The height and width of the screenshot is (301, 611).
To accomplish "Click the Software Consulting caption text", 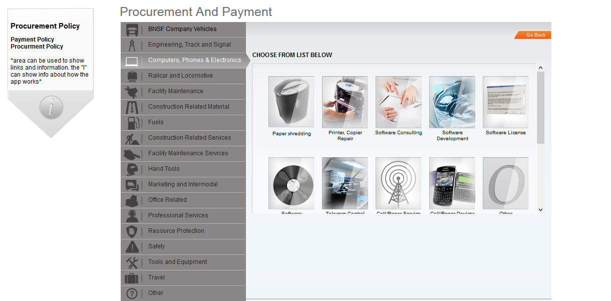I will (x=399, y=133).
